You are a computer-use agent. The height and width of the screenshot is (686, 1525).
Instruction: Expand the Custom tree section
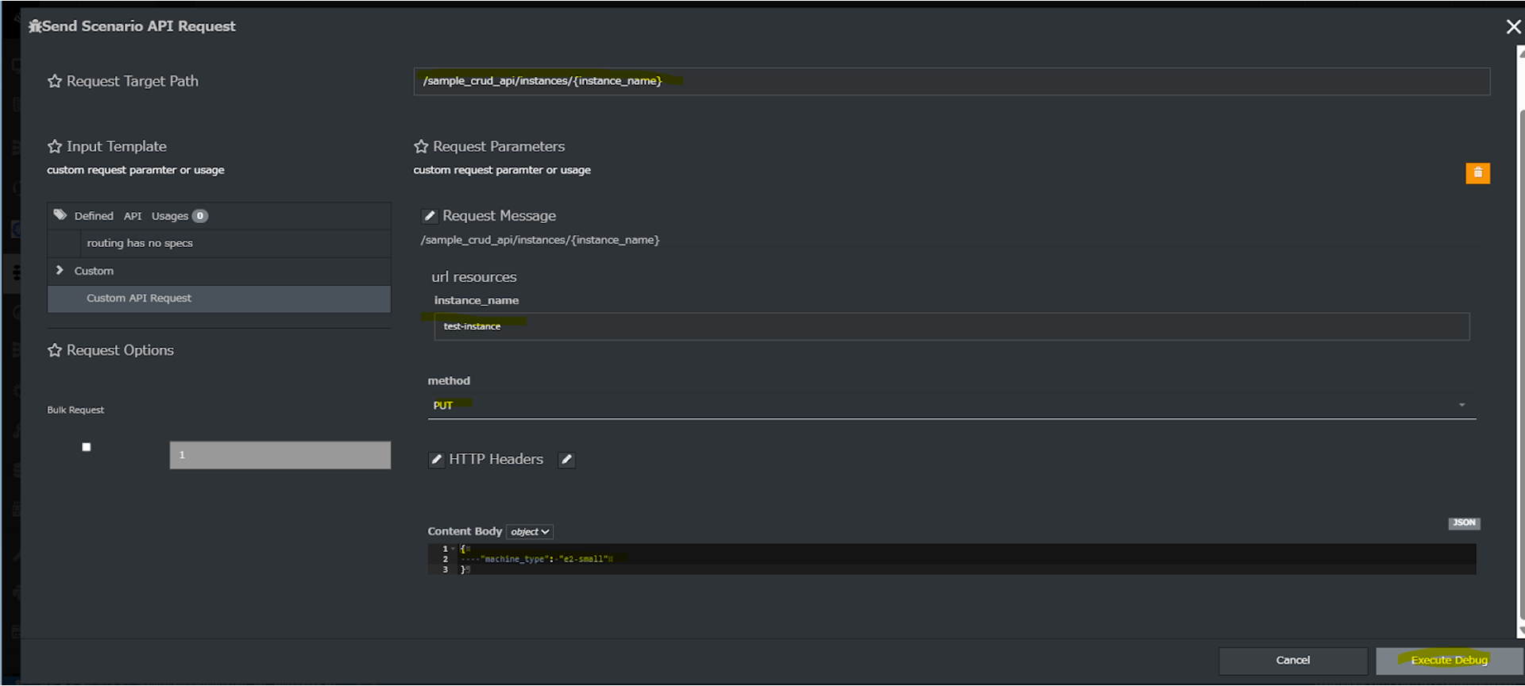60,271
